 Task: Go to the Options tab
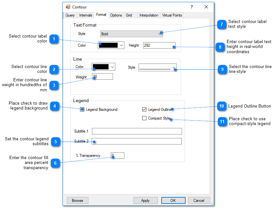(116, 15)
